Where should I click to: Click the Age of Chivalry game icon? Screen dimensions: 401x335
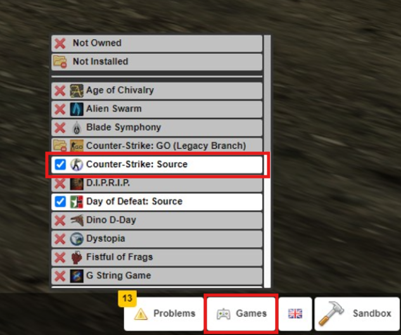(77, 91)
